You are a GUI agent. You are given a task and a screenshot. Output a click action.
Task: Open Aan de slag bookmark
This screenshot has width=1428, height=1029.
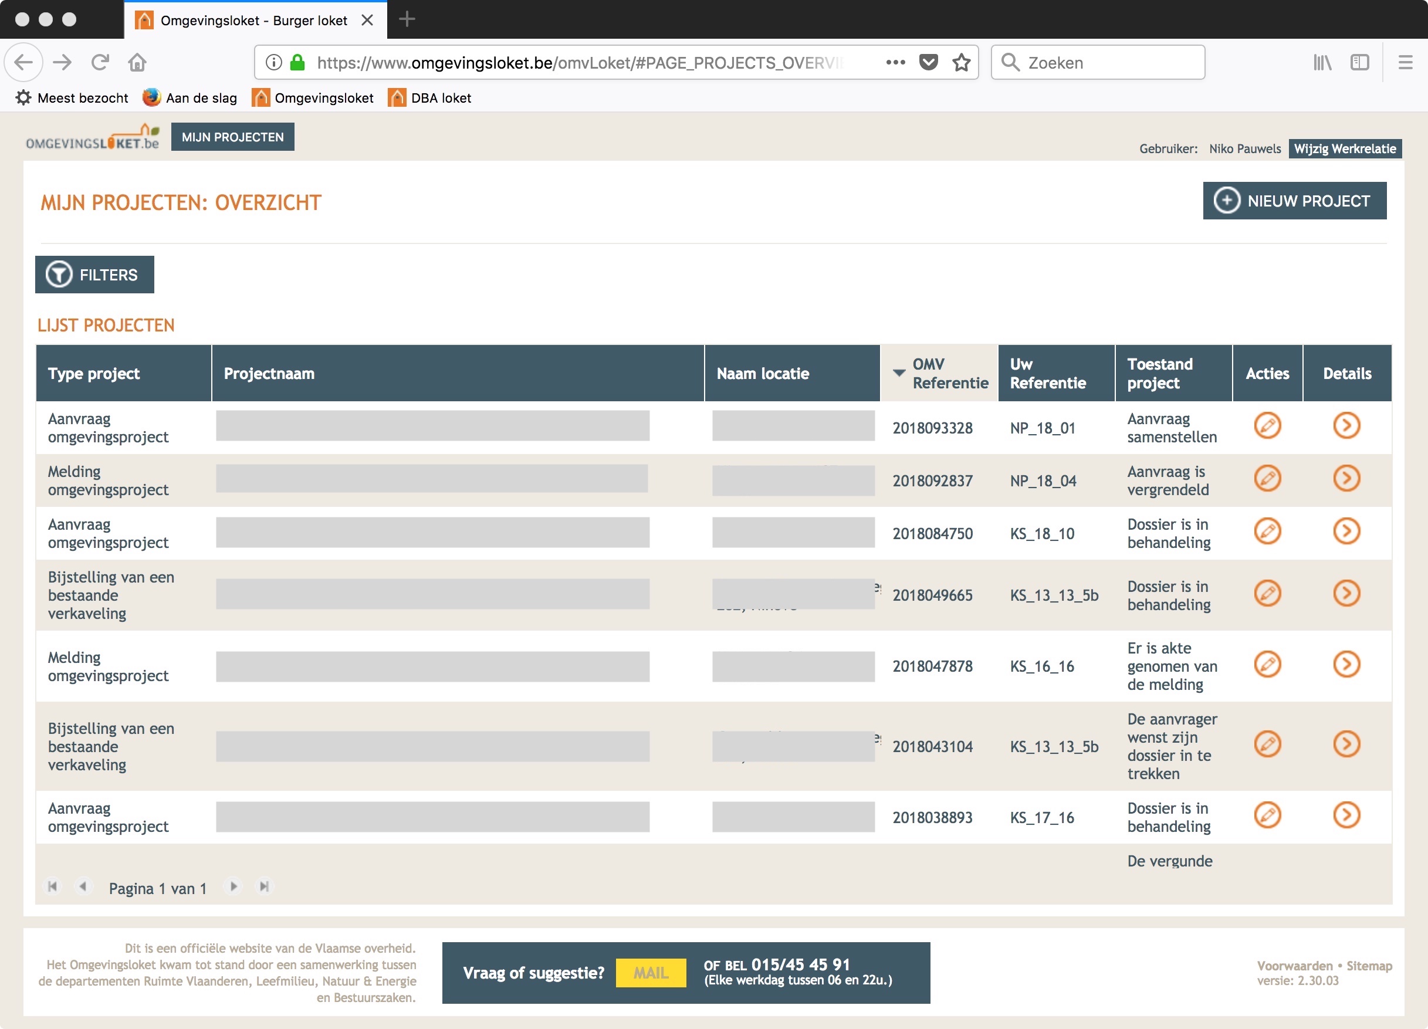pyautogui.click(x=190, y=97)
